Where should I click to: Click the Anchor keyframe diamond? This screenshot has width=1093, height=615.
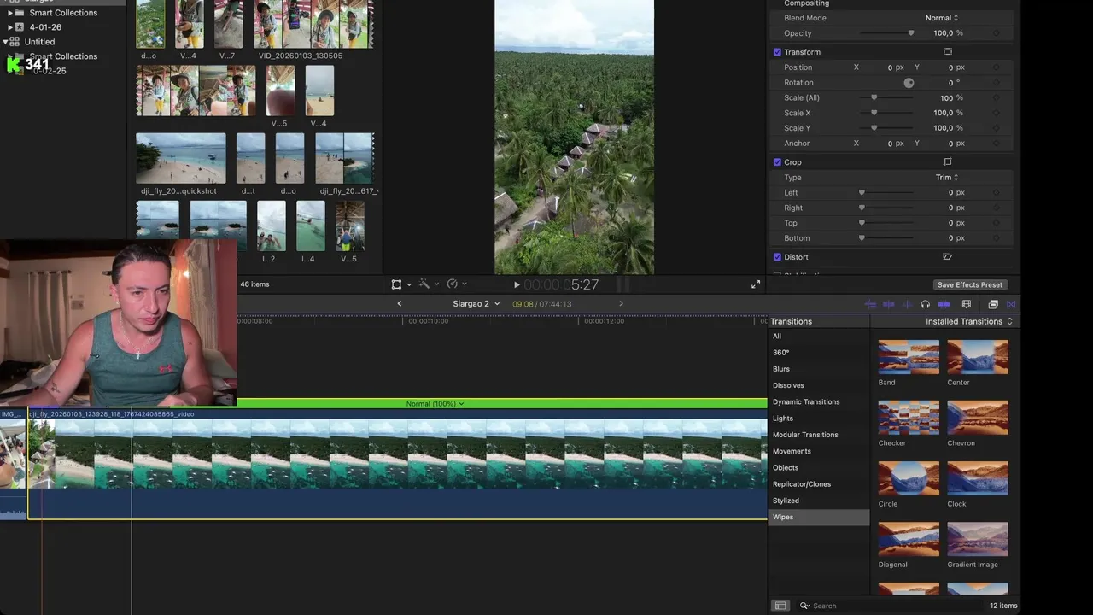pos(996,143)
